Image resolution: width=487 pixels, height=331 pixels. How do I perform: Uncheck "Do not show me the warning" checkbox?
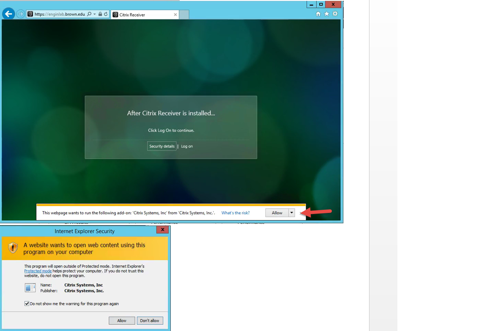tap(27, 303)
